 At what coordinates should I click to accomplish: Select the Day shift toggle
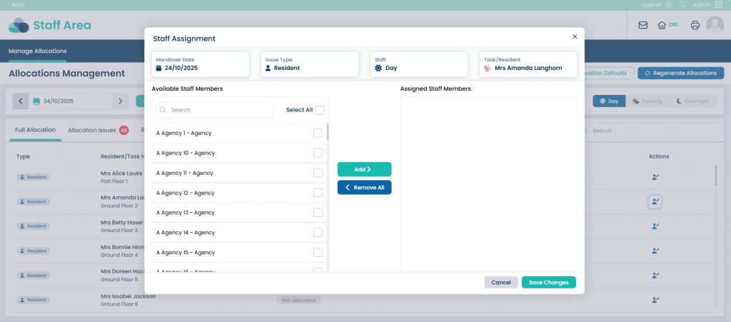[x=608, y=101]
